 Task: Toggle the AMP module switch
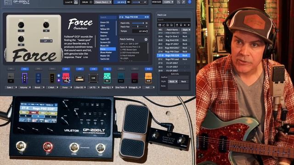(x=79, y=69)
